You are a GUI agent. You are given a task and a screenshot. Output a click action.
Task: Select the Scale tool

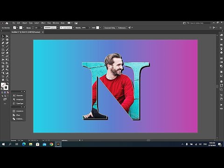pyautogui.click(x=7, y=56)
